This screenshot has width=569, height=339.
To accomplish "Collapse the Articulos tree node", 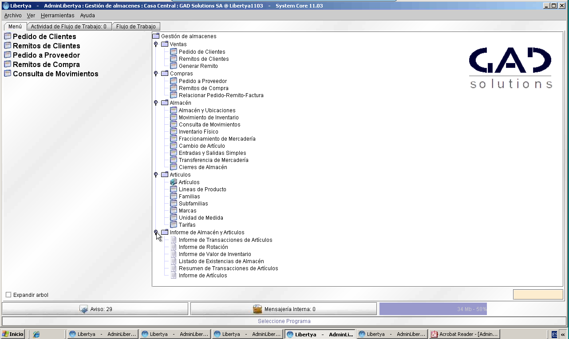I will click(156, 175).
